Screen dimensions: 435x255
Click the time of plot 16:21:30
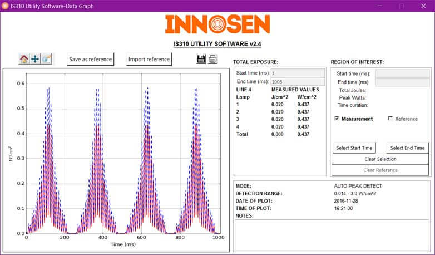click(x=343, y=208)
